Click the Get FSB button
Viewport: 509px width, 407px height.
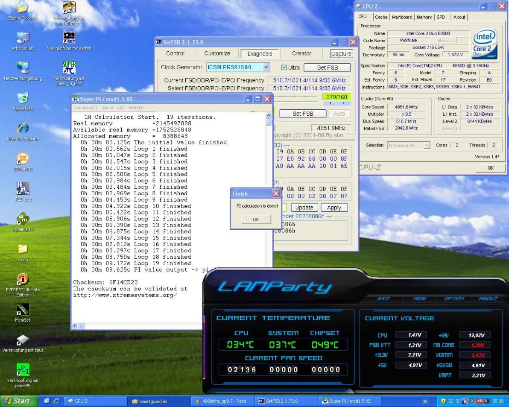[x=327, y=67]
